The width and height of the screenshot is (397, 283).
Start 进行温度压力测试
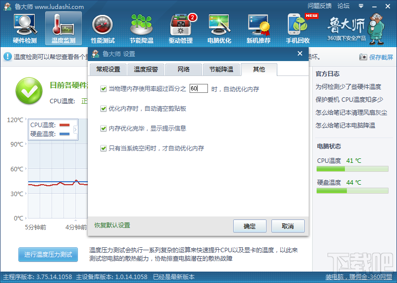(48, 254)
